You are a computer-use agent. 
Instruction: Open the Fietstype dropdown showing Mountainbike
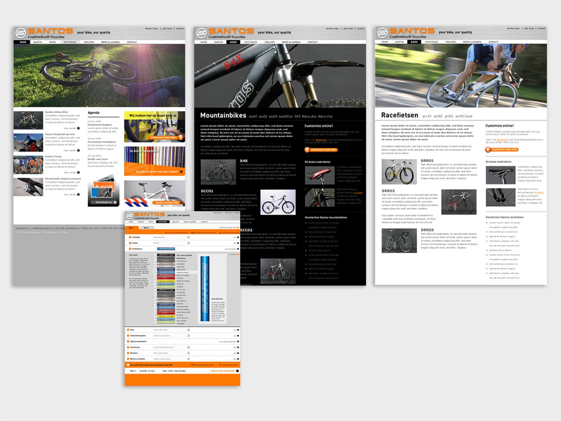(x=171, y=237)
